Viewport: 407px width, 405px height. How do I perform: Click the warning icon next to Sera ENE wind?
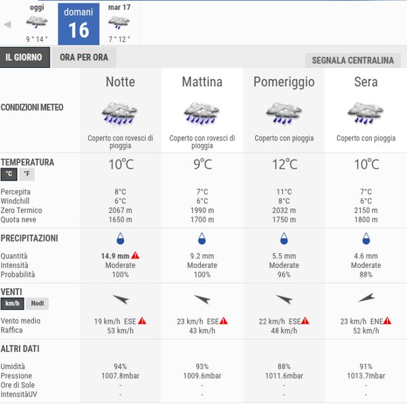pyautogui.click(x=387, y=321)
